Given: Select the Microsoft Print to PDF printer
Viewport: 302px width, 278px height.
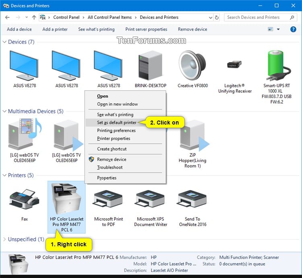Looking at the screenshot, I should click(108, 199).
